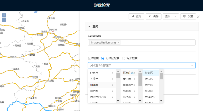Collapse the 河北省 / 石家庄市 cascader
203x111 pixels.
[x=192, y=65]
